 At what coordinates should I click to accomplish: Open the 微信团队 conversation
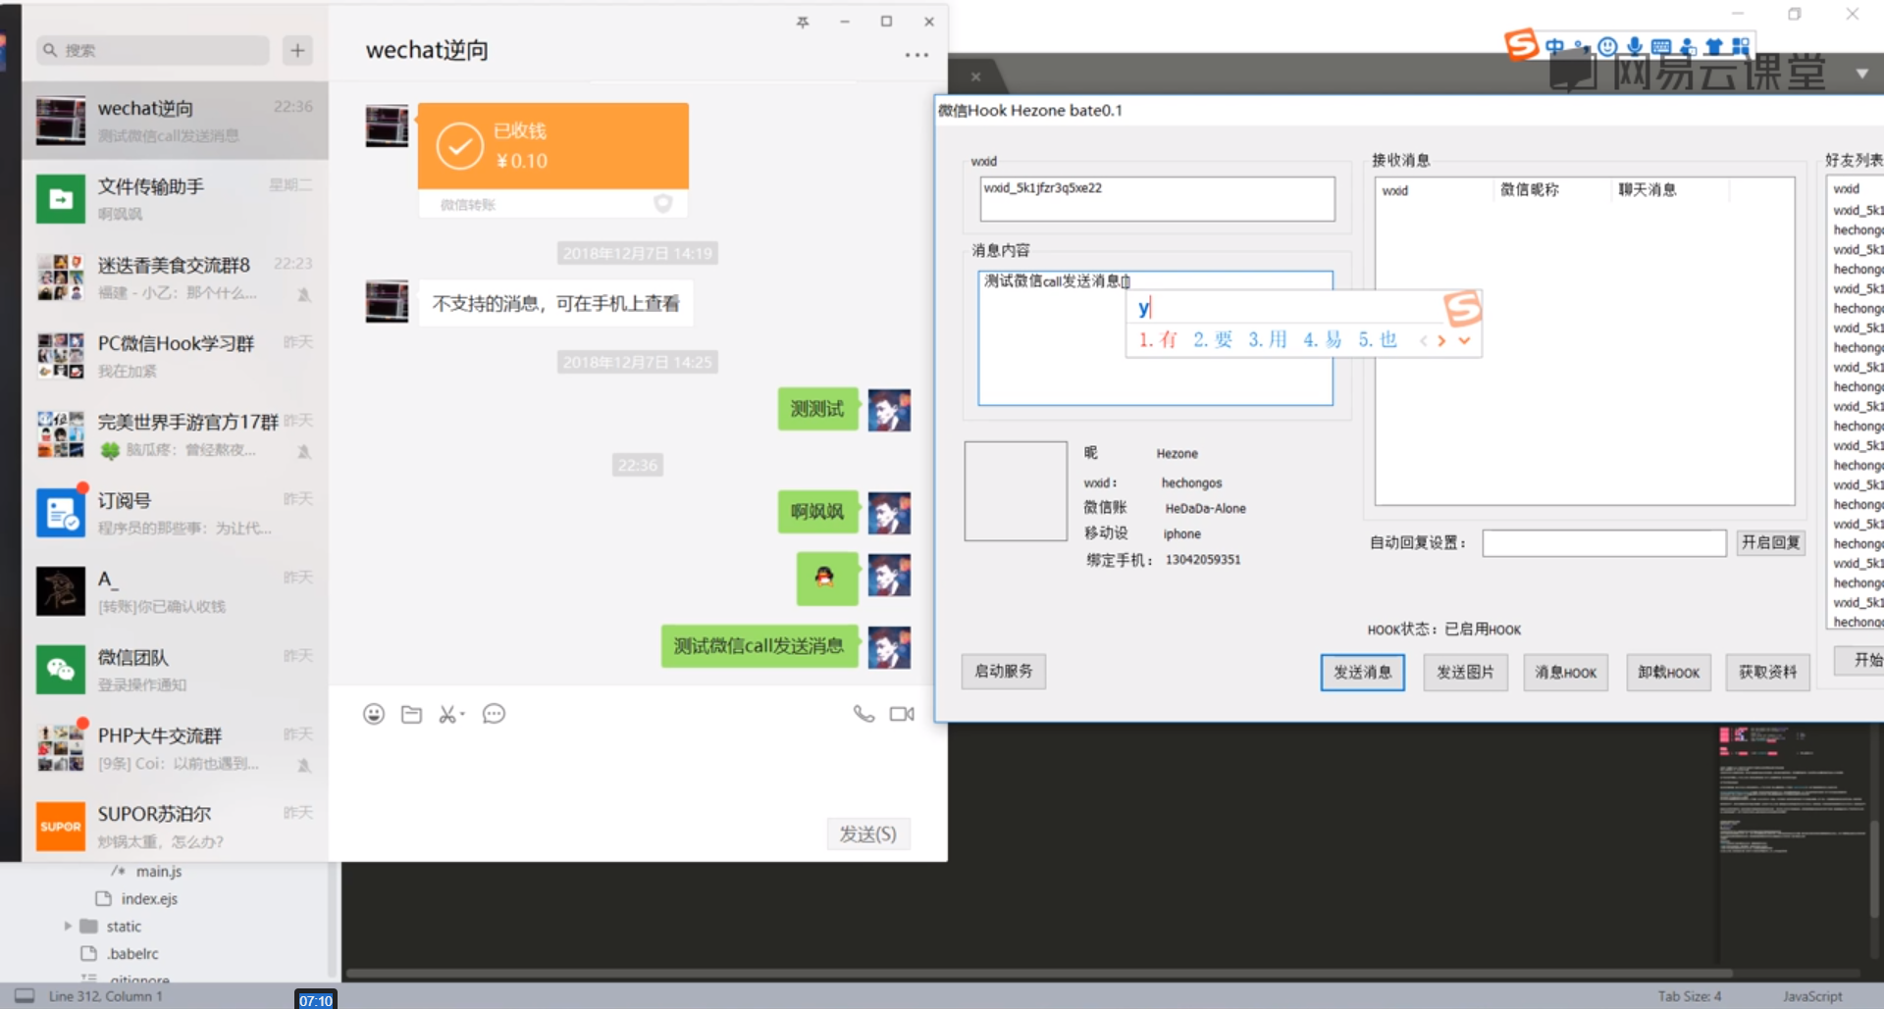click(x=176, y=670)
